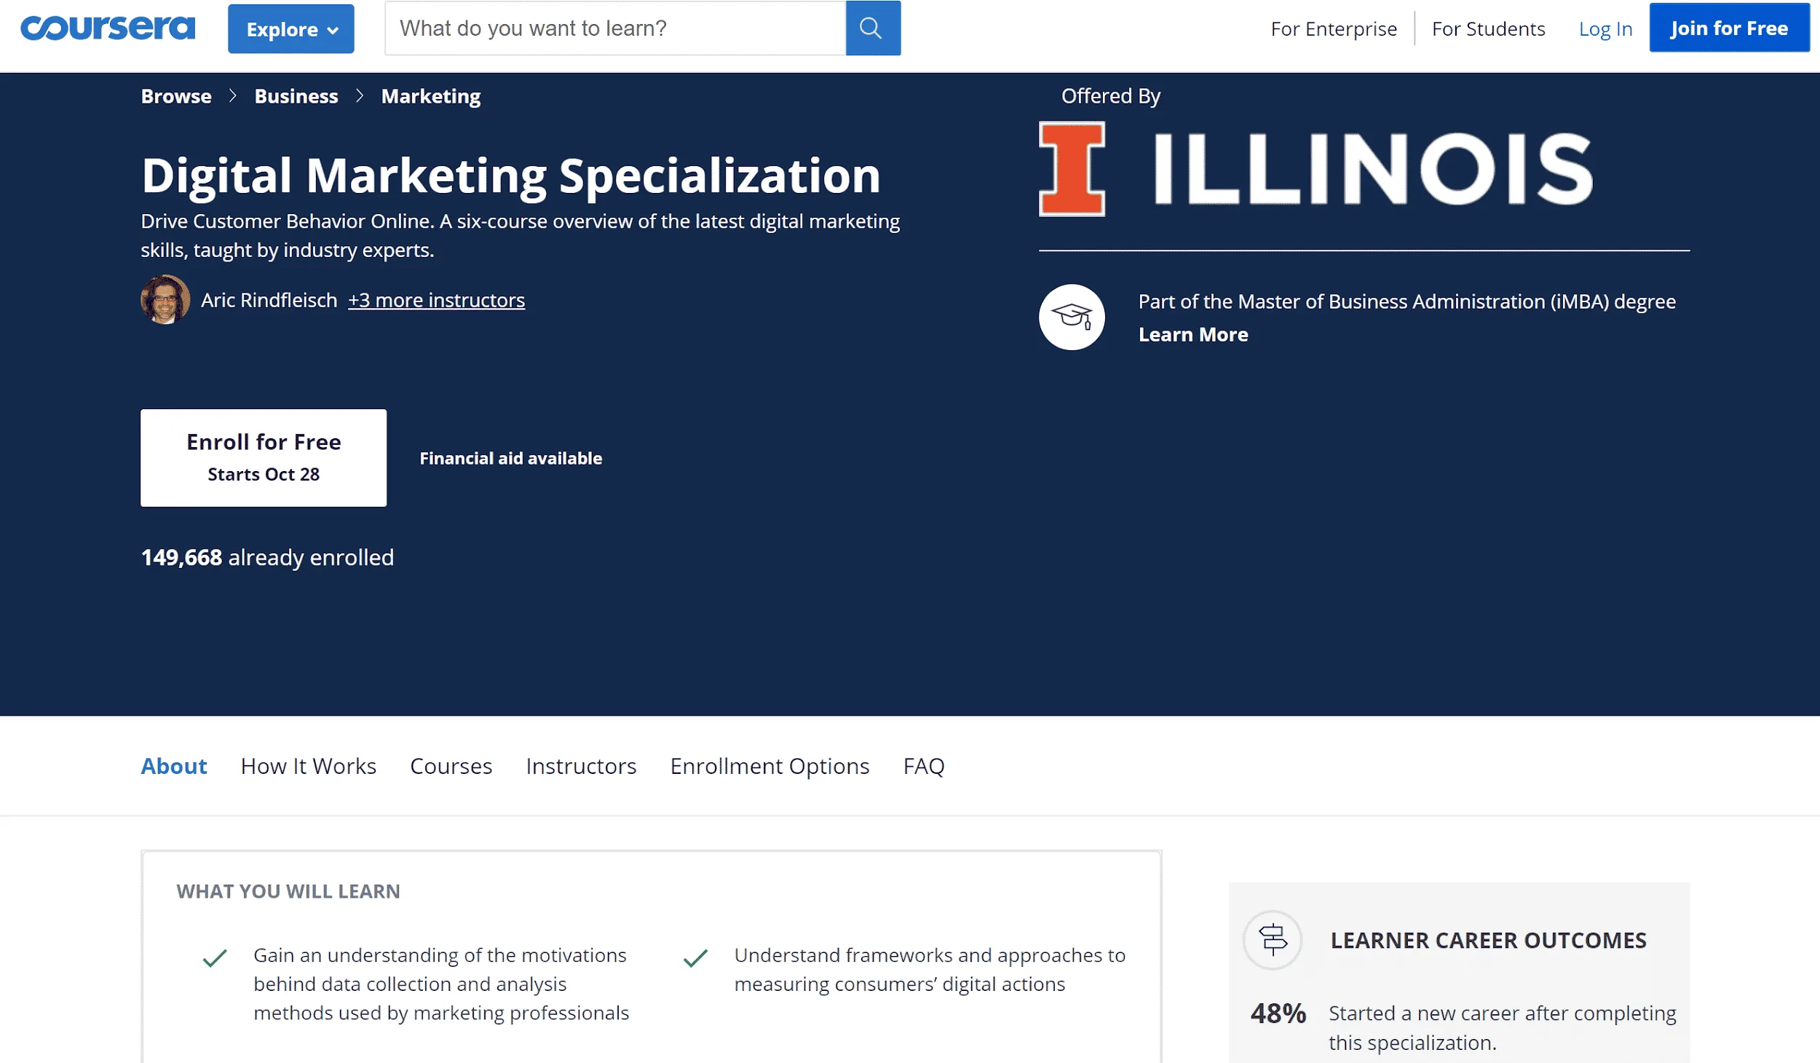Go to the Marketing breadcrumb
The height and width of the screenshot is (1063, 1820).
coord(431,96)
